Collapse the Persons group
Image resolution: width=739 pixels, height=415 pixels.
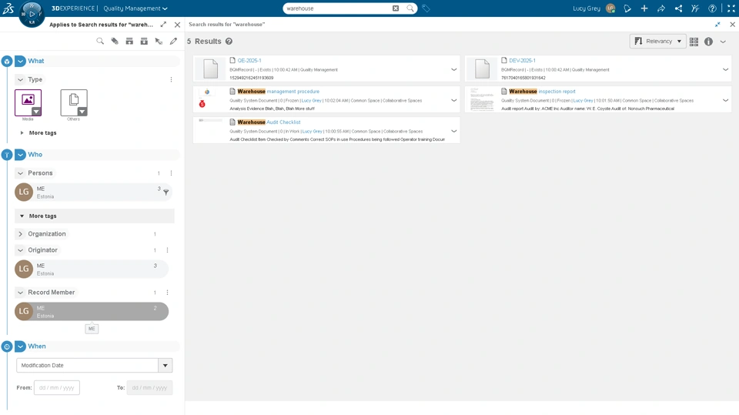(20, 173)
